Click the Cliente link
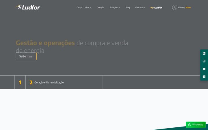Image resolution: width=208 pixels, height=130 pixels. (x=181, y=8)
